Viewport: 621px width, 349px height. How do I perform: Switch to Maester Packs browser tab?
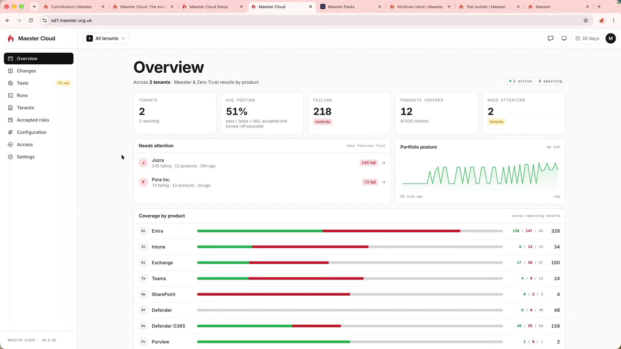pos(351,7)
